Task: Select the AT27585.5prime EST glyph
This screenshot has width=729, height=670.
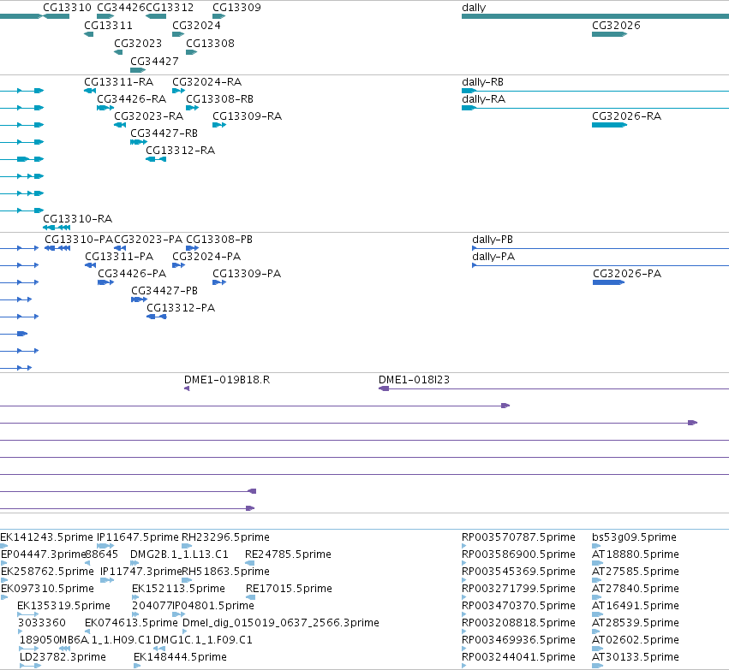Action: (596, 580)
